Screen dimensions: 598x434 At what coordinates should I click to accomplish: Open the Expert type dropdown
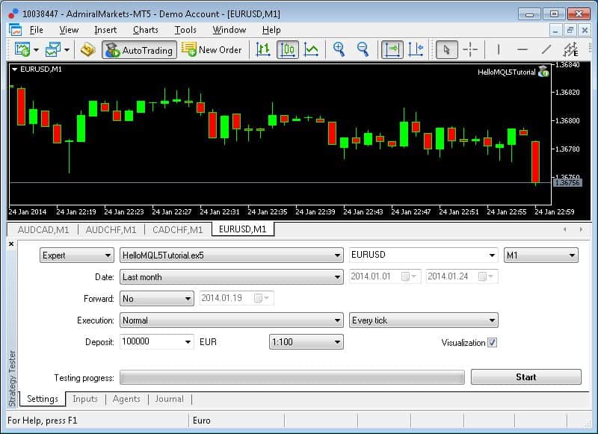pyautogui.click(x=77, y=255)
